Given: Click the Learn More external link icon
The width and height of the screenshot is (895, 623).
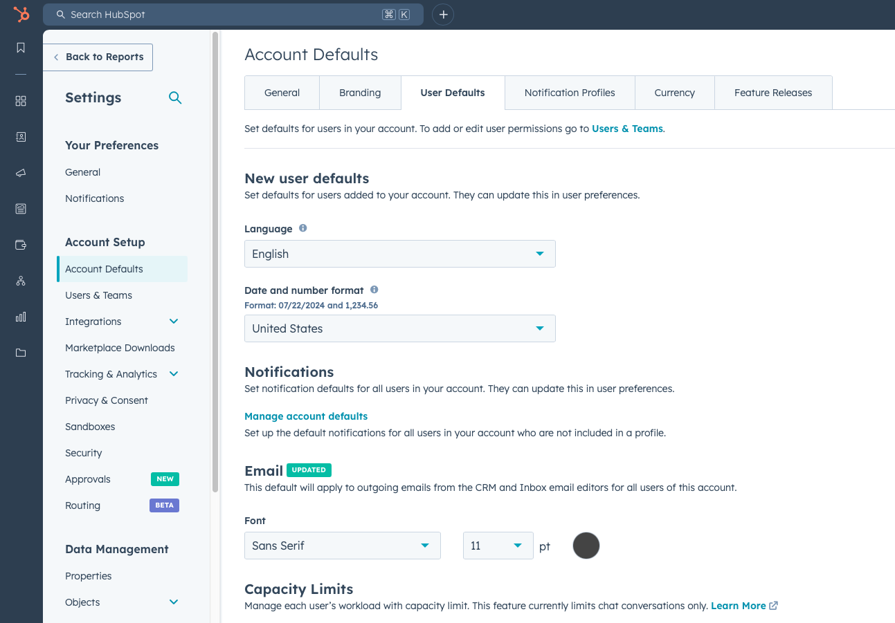Looking at the screenshot, I should 773,606.
